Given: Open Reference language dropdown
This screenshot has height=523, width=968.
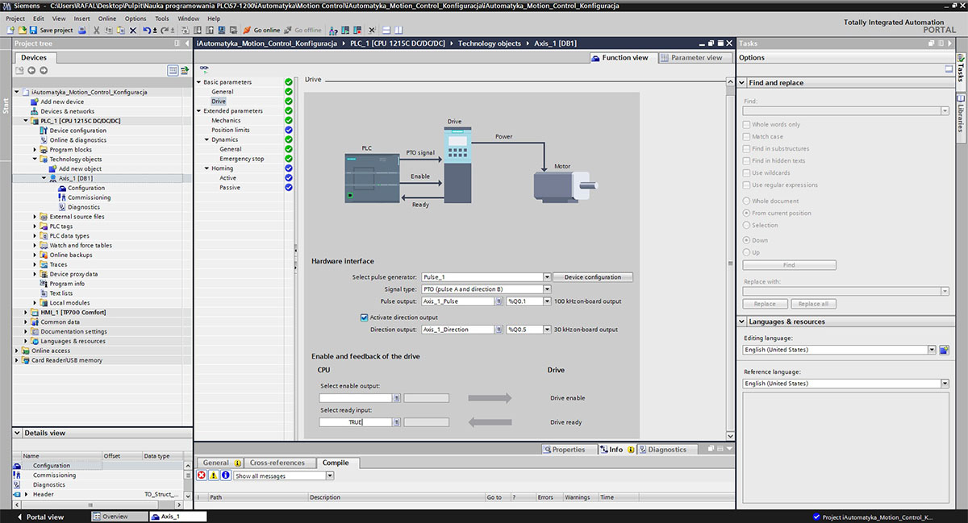Looking at the screenshot, I should 945,384.
